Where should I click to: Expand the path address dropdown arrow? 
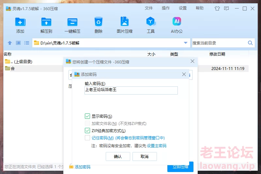point(186,43)
